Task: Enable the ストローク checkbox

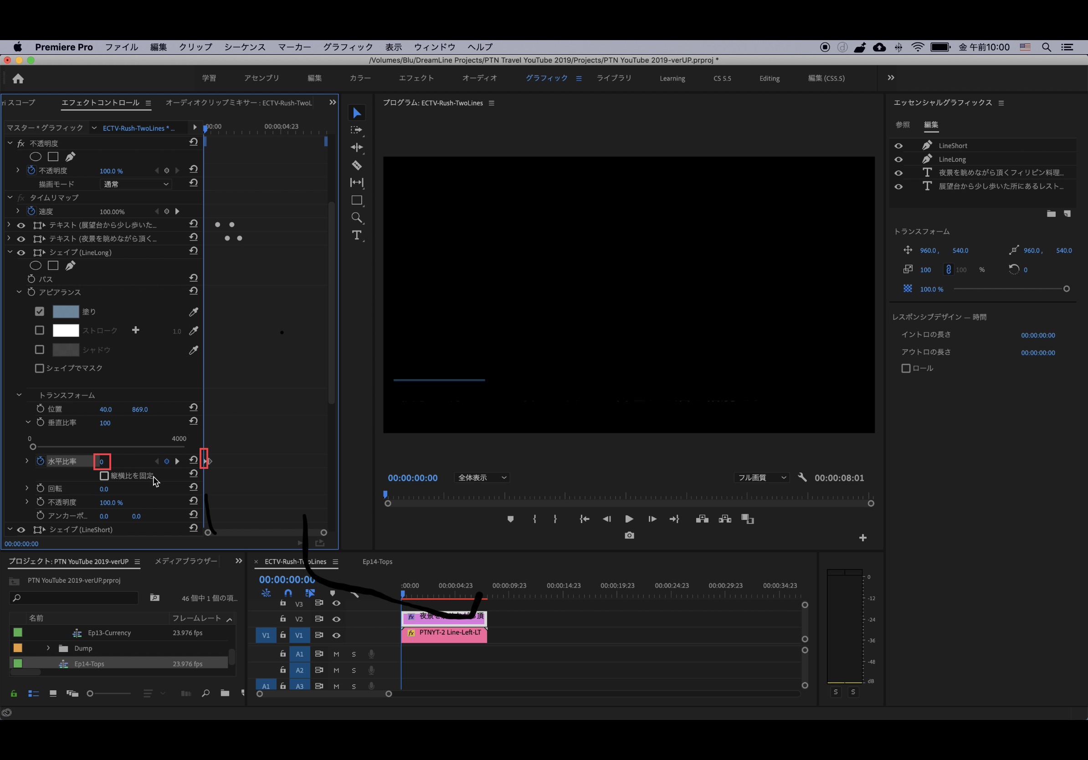Action: coord(40,330)
